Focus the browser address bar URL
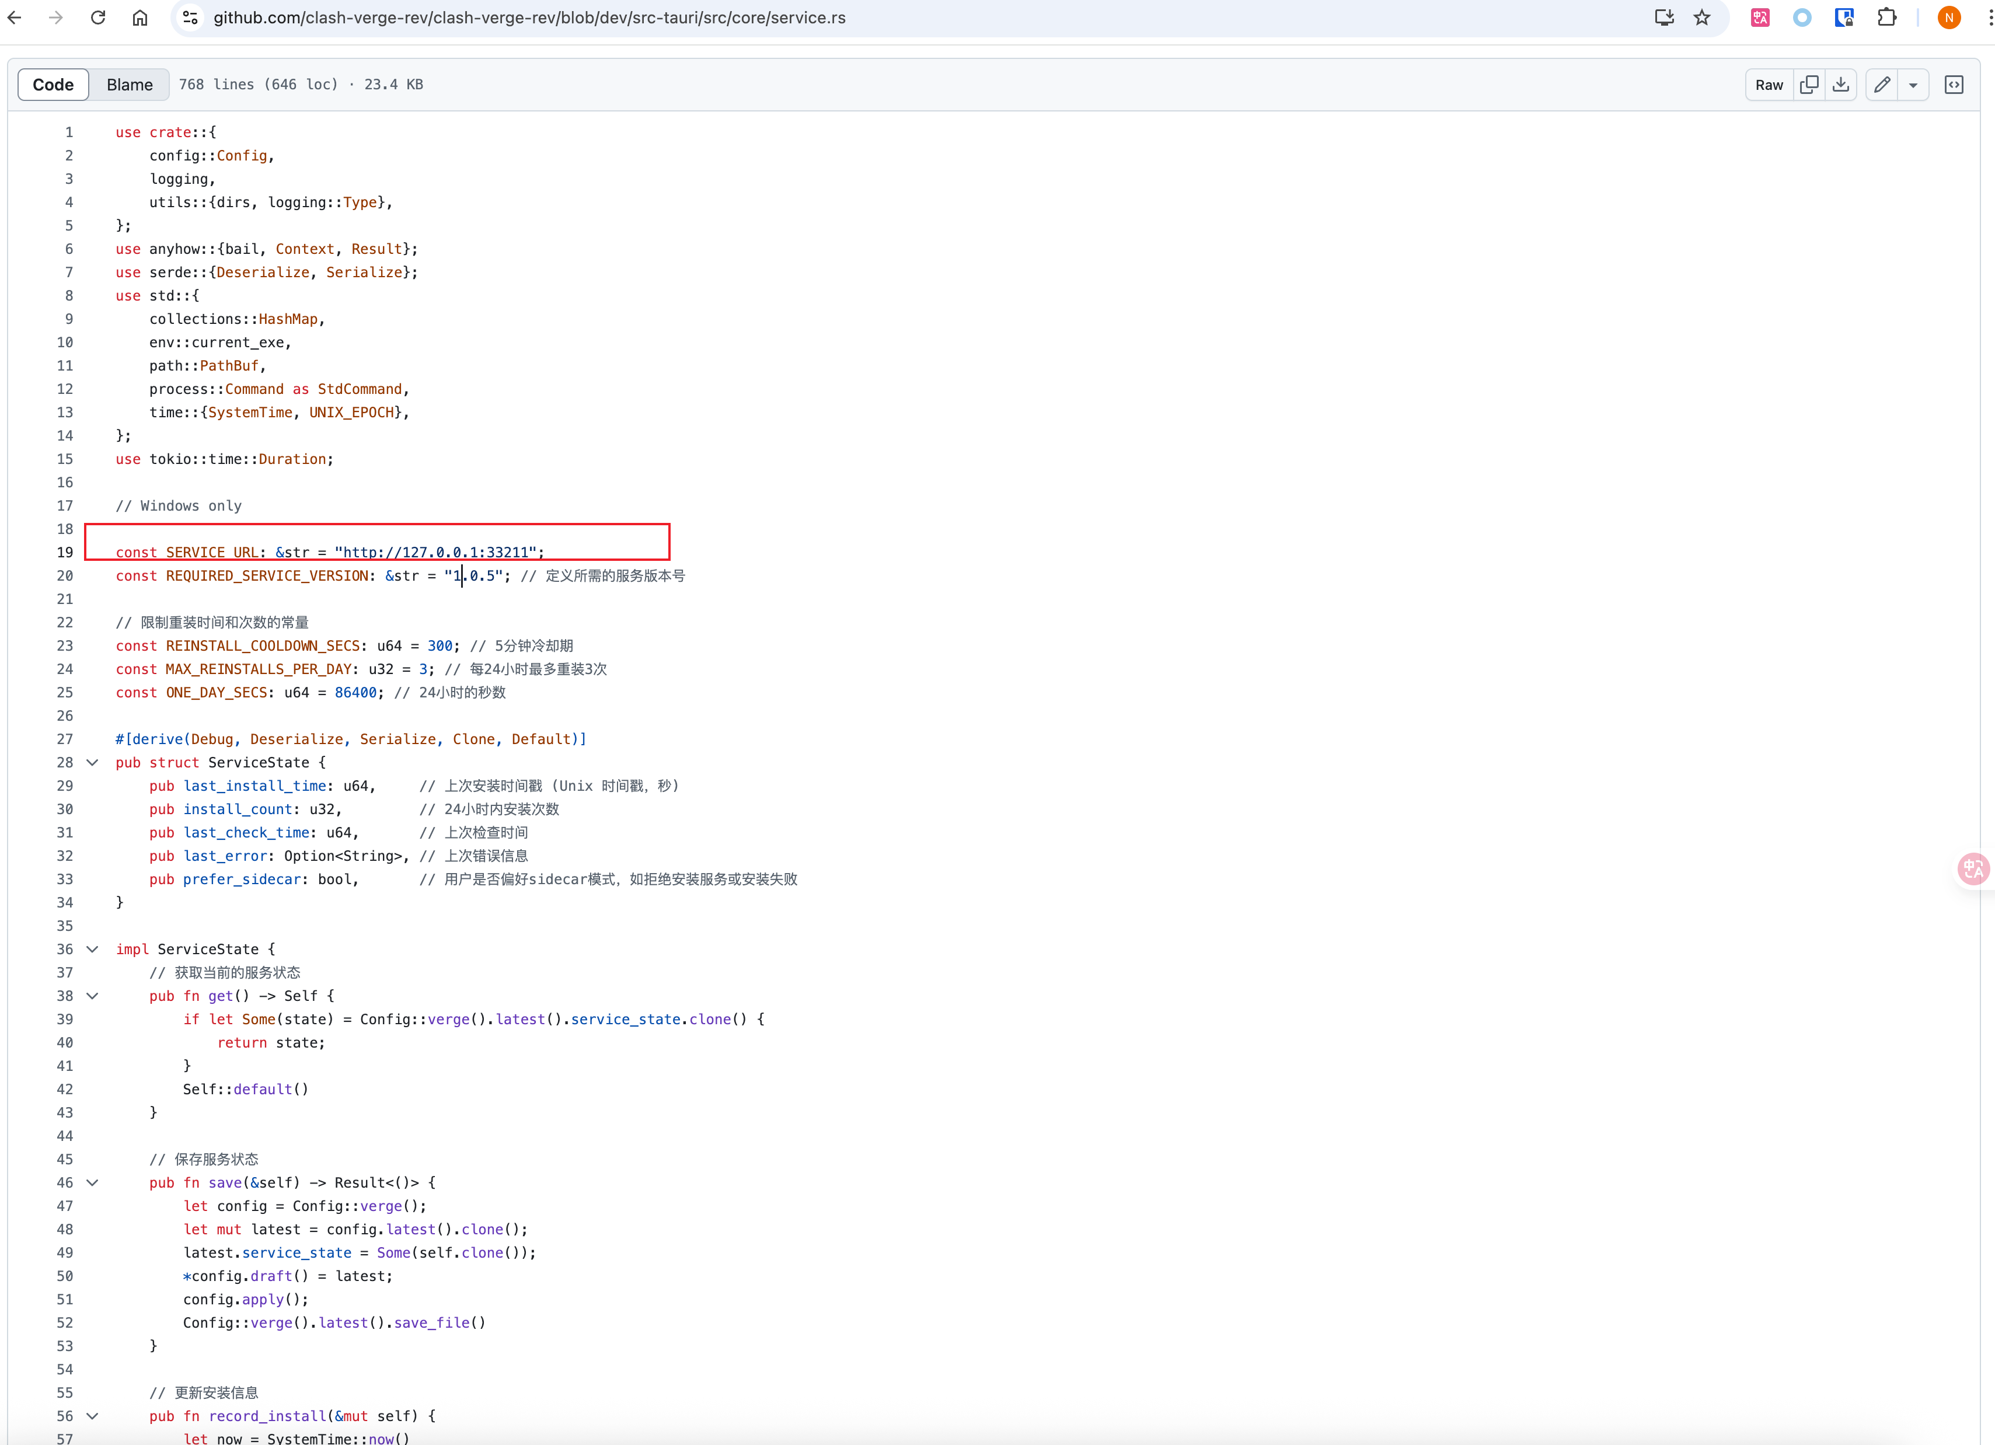Image resolution: width=1995 pixels, height=1445 pixels. click(x=529, y=18)
